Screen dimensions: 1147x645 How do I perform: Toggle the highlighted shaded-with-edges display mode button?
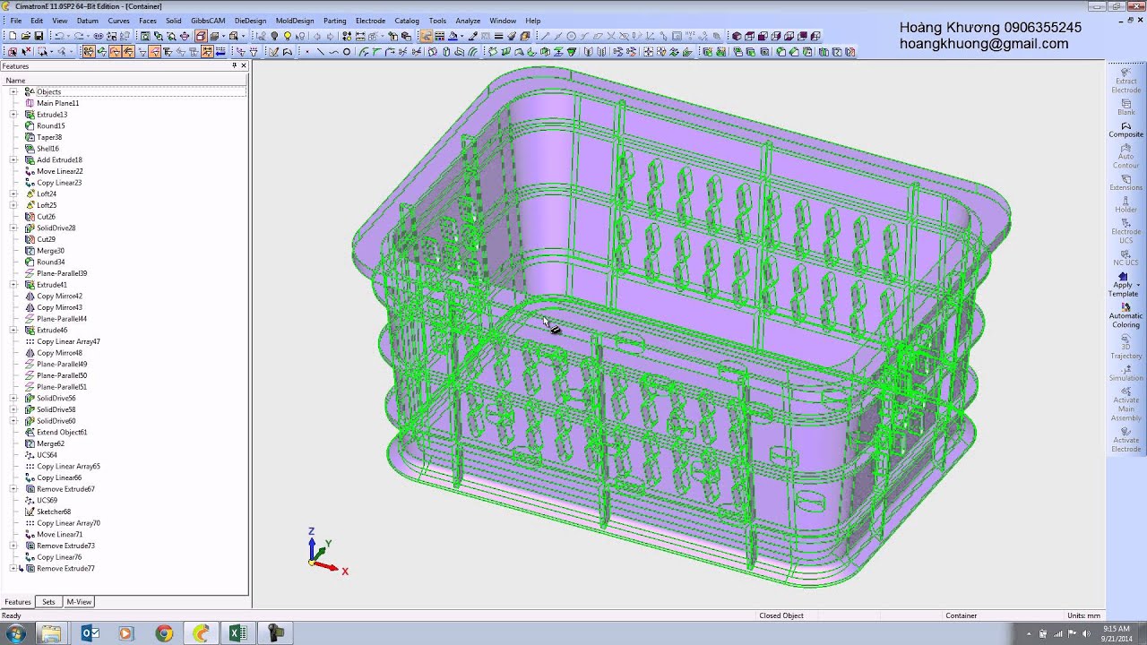tap(201, 37)
